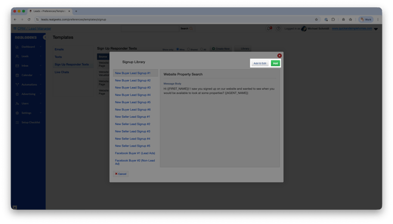The width and height of the screenshot is (393, 224).
Task: Cancel the Signup Library dialog
Action: 121,174
